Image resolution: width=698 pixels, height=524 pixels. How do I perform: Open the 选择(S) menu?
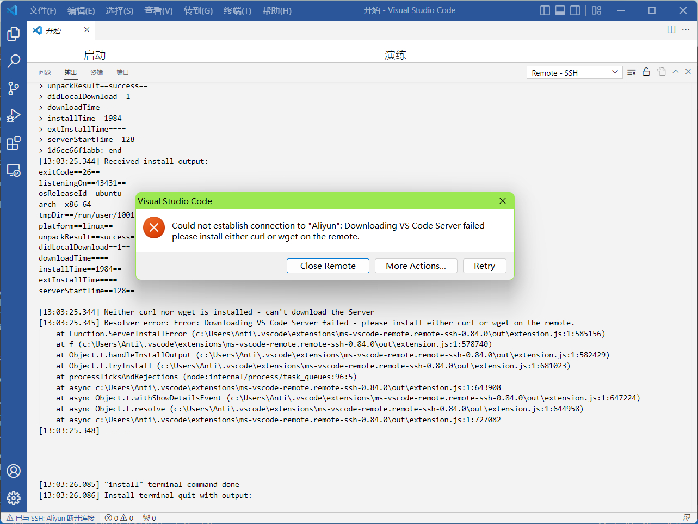(x=119, y=10)
